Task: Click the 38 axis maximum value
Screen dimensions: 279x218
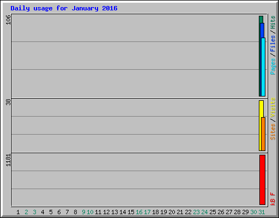Action: [x=8, y=102]
